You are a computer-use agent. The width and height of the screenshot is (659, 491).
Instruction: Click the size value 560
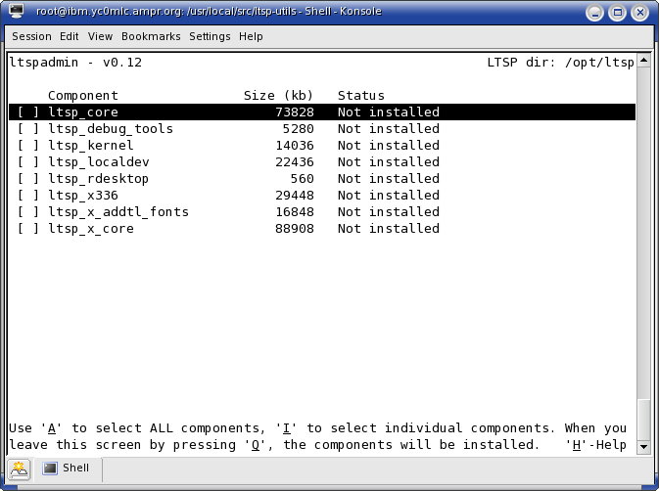point(303,179)
